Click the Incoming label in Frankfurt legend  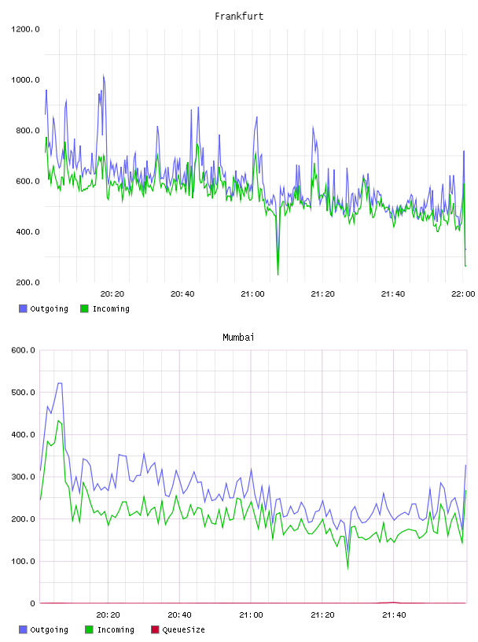[111, 308]
